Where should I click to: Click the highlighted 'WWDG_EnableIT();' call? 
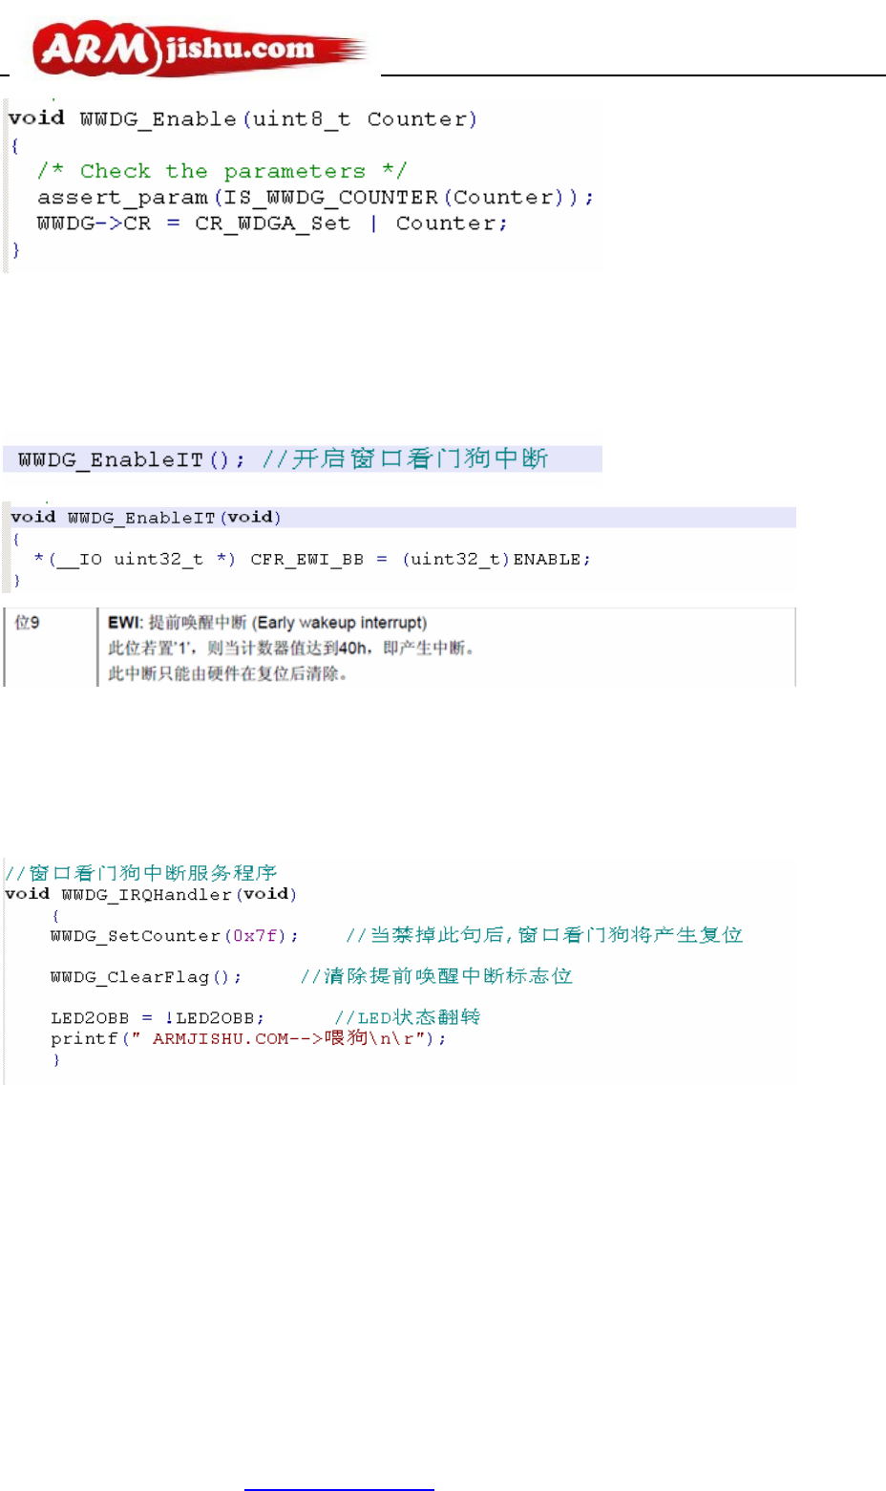click(132, 459)
